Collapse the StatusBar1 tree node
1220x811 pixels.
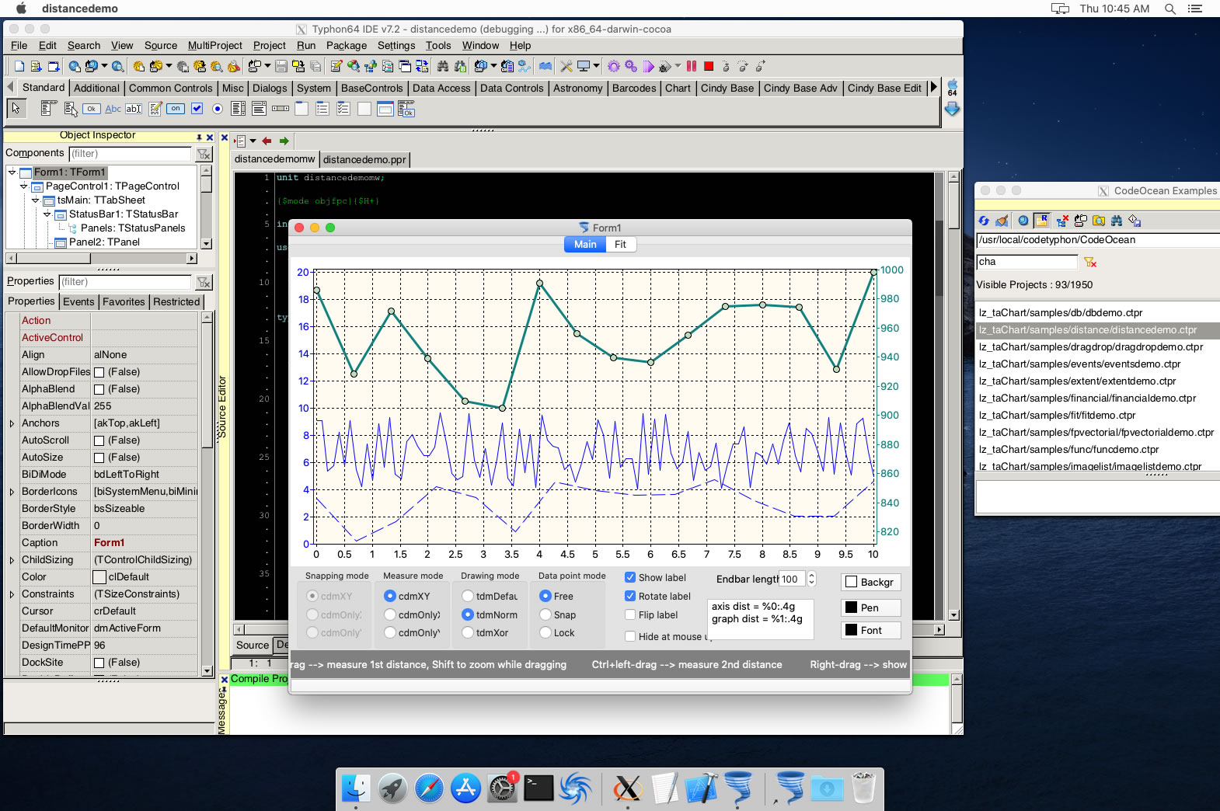(x=47, y=214)
